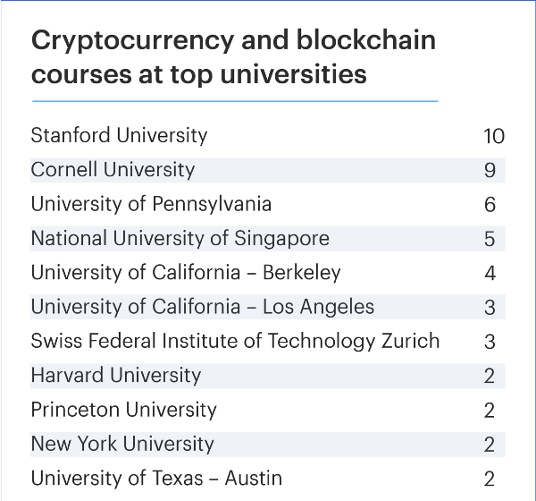Click the Princeton University label
Image resolution: width=536 pixels, height=501 pixels.
123,410
